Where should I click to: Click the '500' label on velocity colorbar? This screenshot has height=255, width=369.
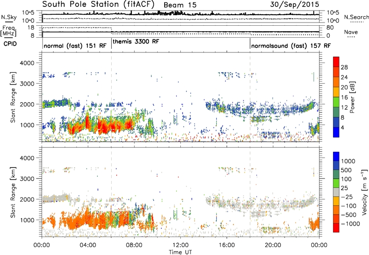(x=346, y=170)
